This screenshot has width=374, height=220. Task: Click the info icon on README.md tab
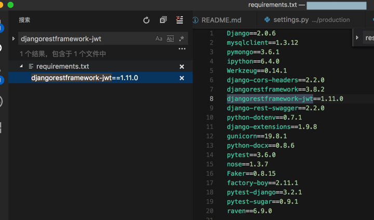click(195, 20)
